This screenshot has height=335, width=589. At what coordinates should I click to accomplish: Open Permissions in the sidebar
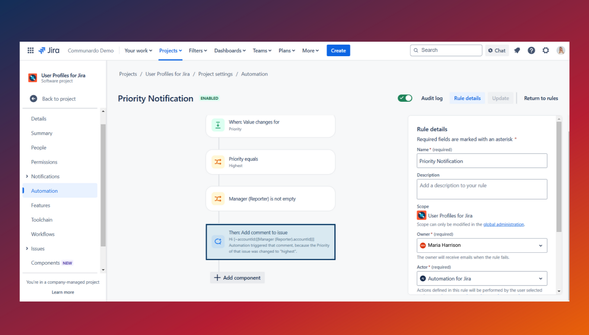pyautogui.click(x=44, y=162)
